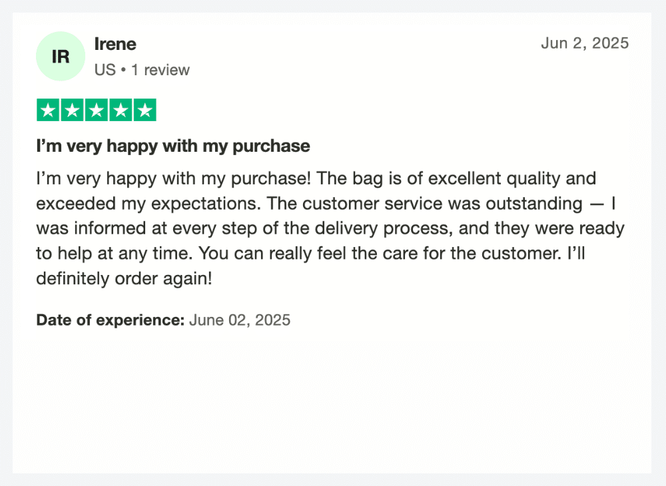Open reviewer profile name Irene
The width and height of the screenshot is (666, 486).
coord(115,44)
